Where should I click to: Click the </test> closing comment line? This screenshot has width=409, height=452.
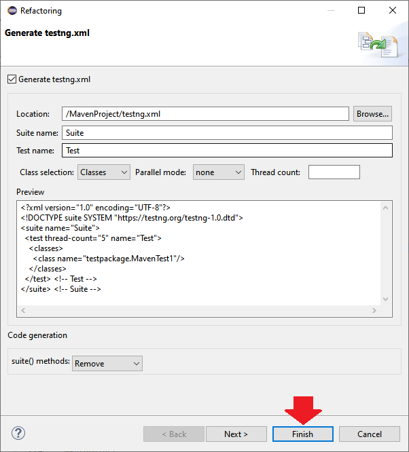(x=60, y=279)
